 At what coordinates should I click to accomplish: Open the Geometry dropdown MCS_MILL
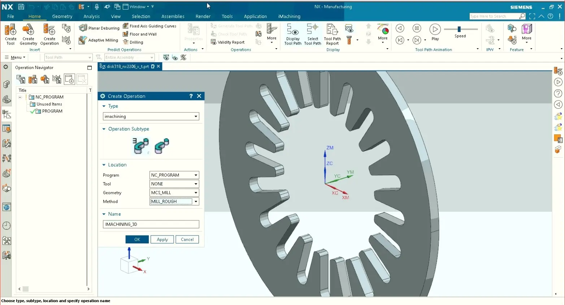pos(174,193)
